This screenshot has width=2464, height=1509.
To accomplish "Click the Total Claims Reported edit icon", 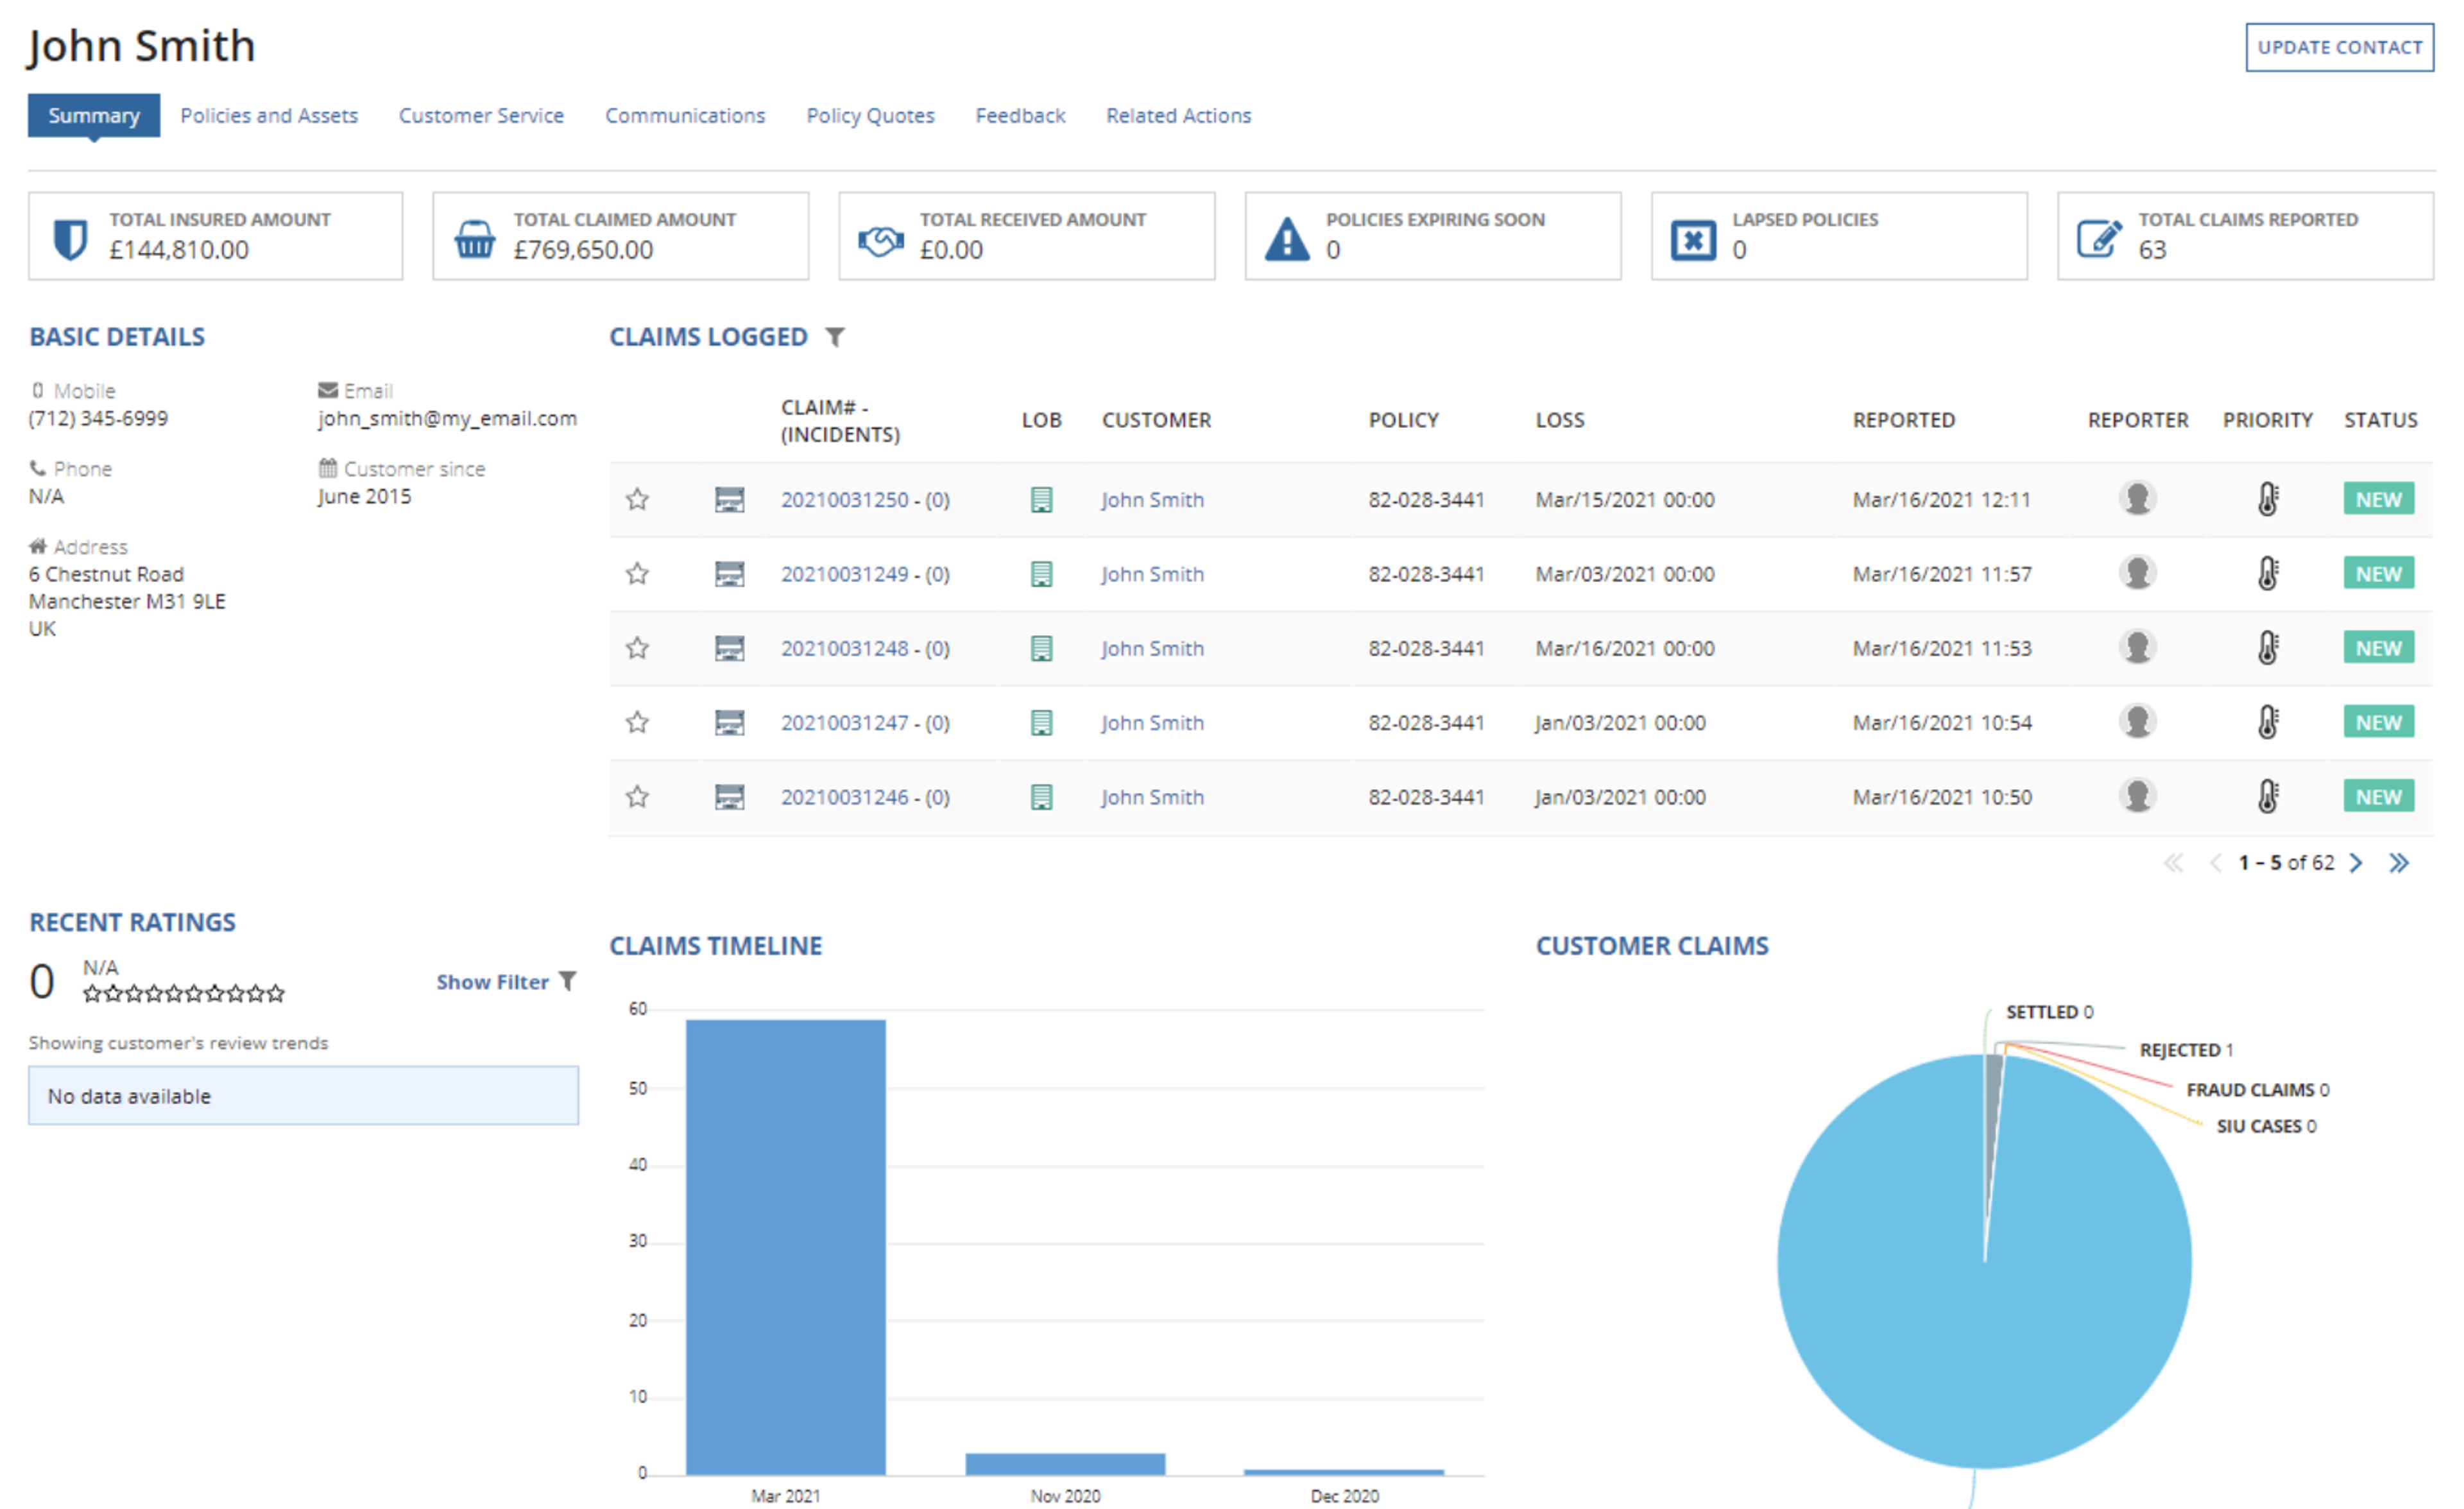I will click(x=2099, y=239).
